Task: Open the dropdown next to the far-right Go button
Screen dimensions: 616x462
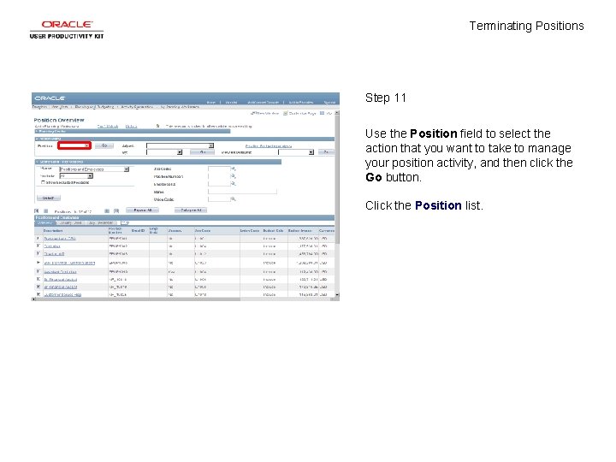Action: coord(296,152)
